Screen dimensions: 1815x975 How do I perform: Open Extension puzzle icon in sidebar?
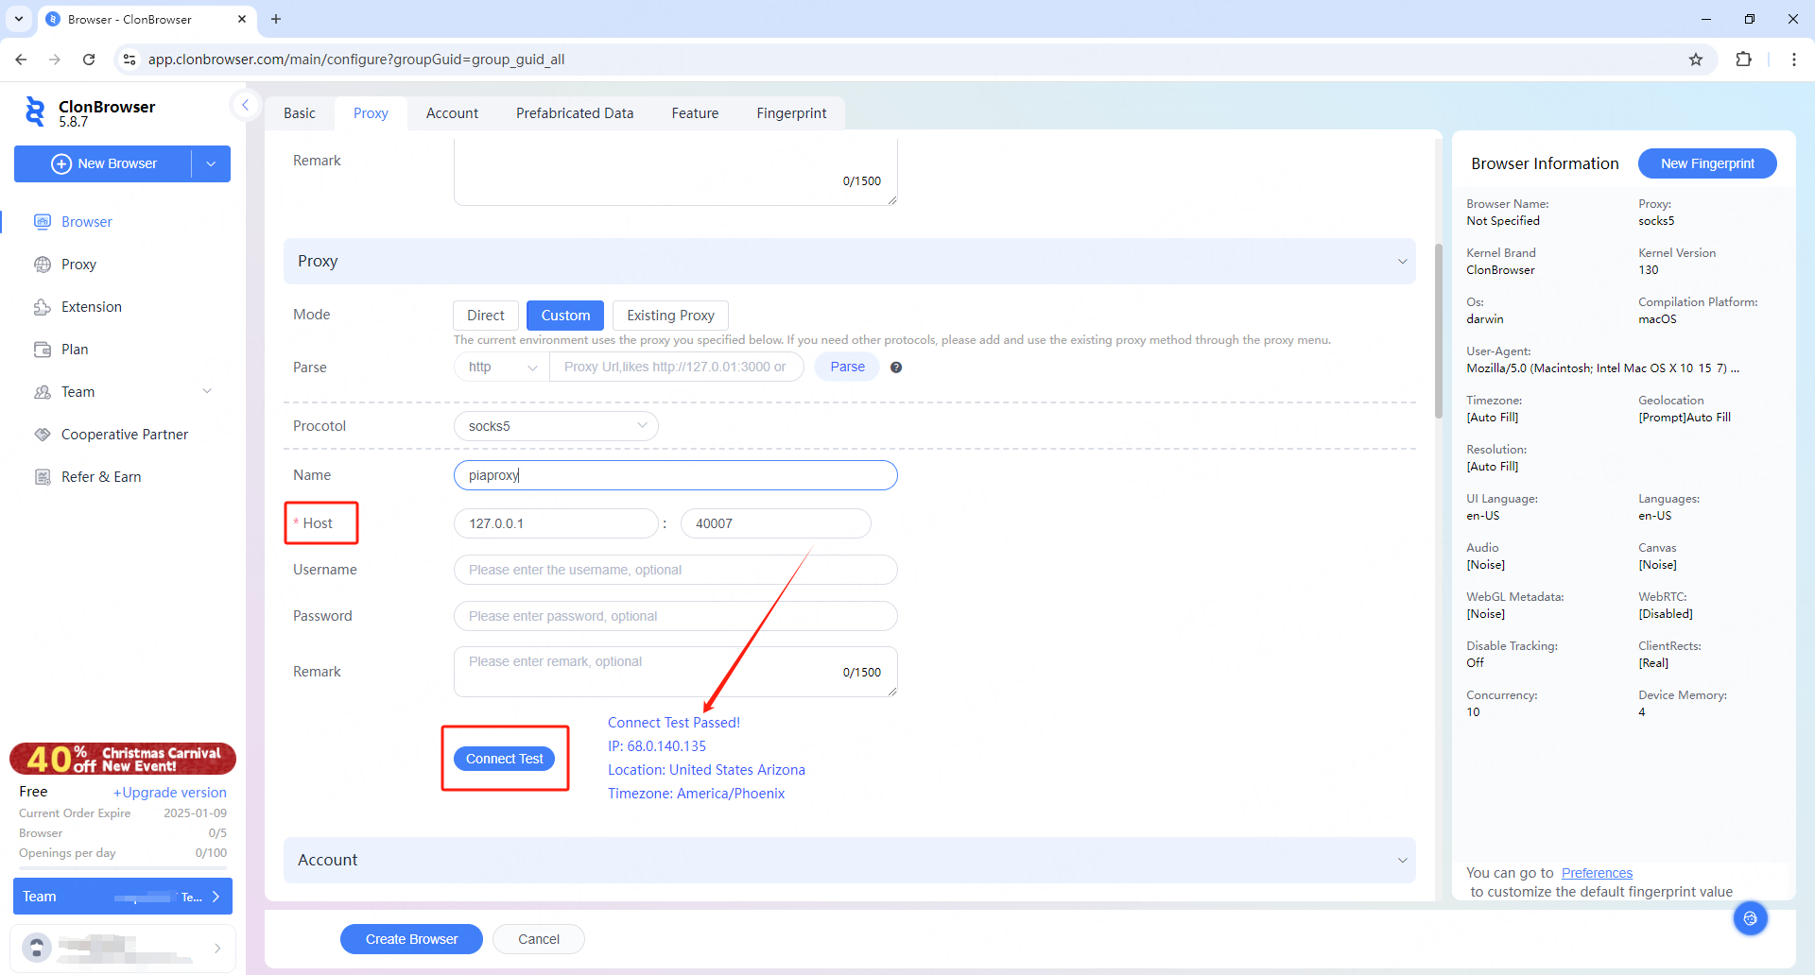pos(43,307)
